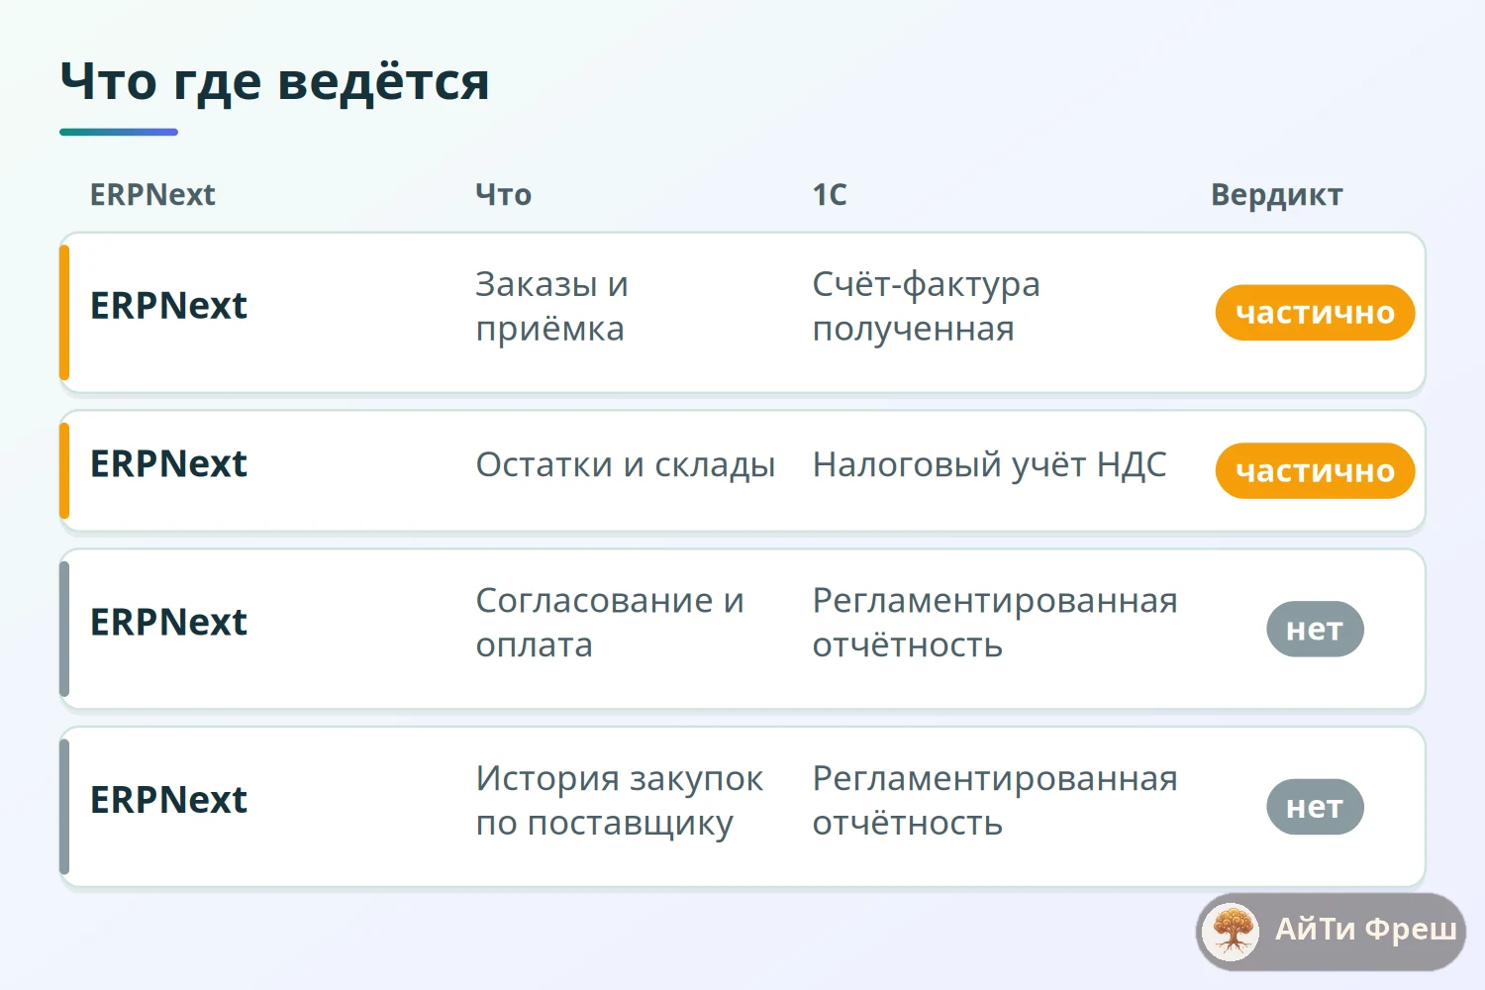Select the "Согласование и оплата" cell

point(610,623)
